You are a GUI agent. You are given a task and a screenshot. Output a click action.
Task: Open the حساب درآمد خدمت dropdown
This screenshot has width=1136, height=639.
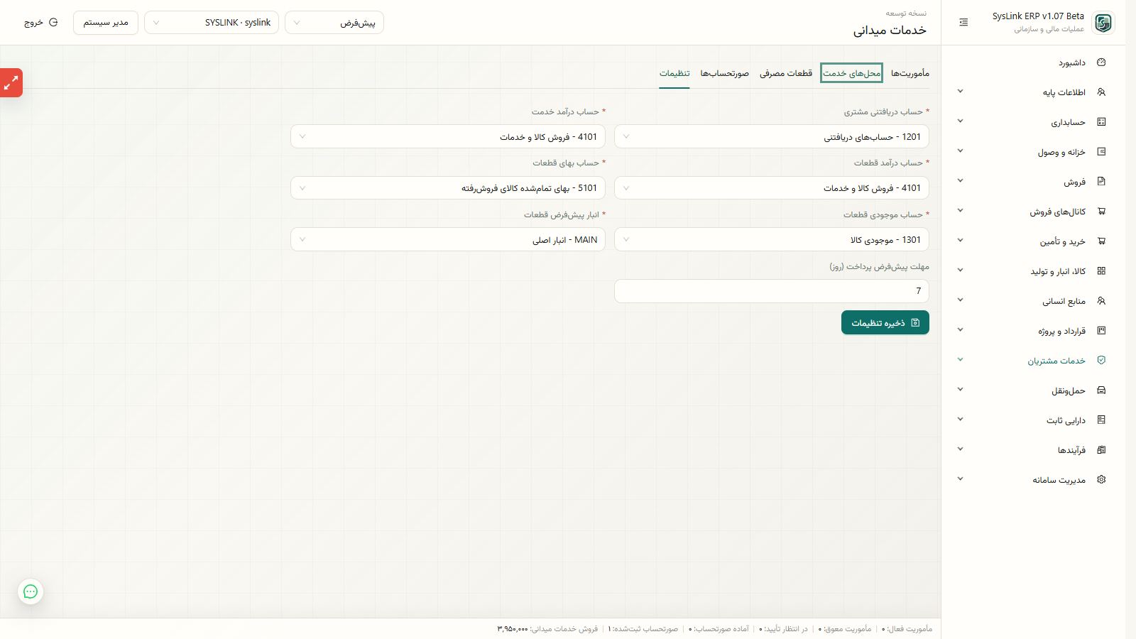point(448,137)
